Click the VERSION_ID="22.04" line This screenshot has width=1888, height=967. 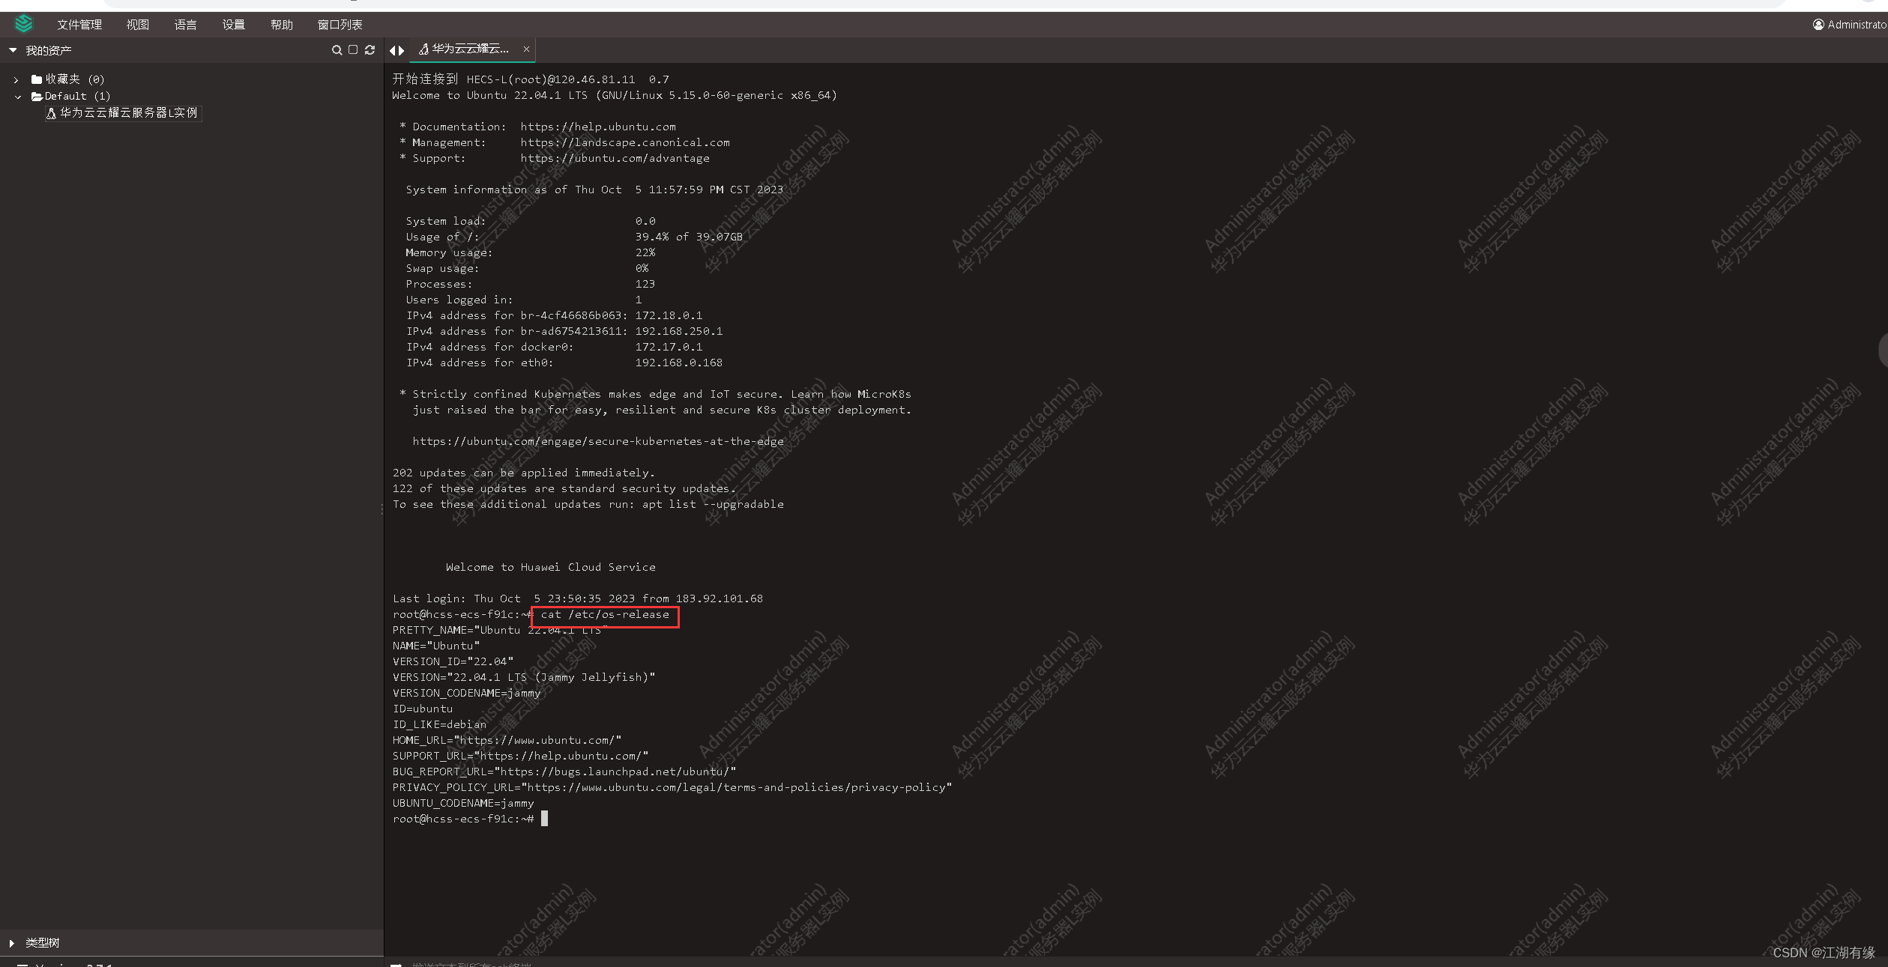coord(453,661)
